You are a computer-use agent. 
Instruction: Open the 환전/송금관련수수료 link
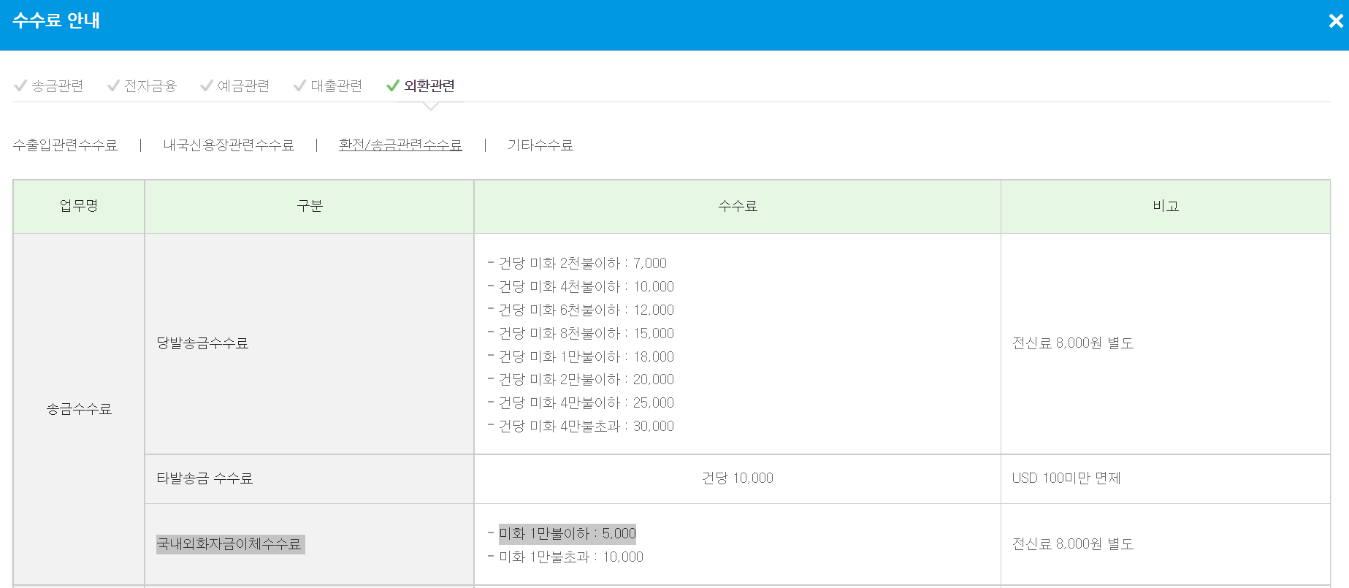pos(400,145)
